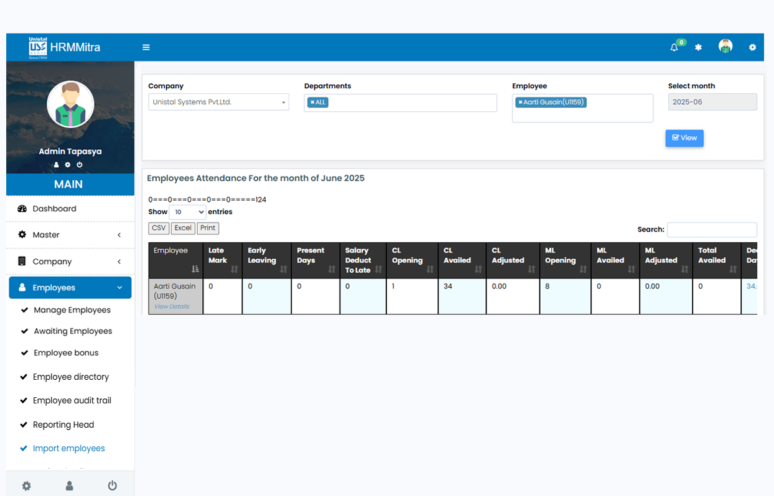This screenshot has height=496, width=774.
Task: Open the Show entries count dropdown
Action: 187,212
